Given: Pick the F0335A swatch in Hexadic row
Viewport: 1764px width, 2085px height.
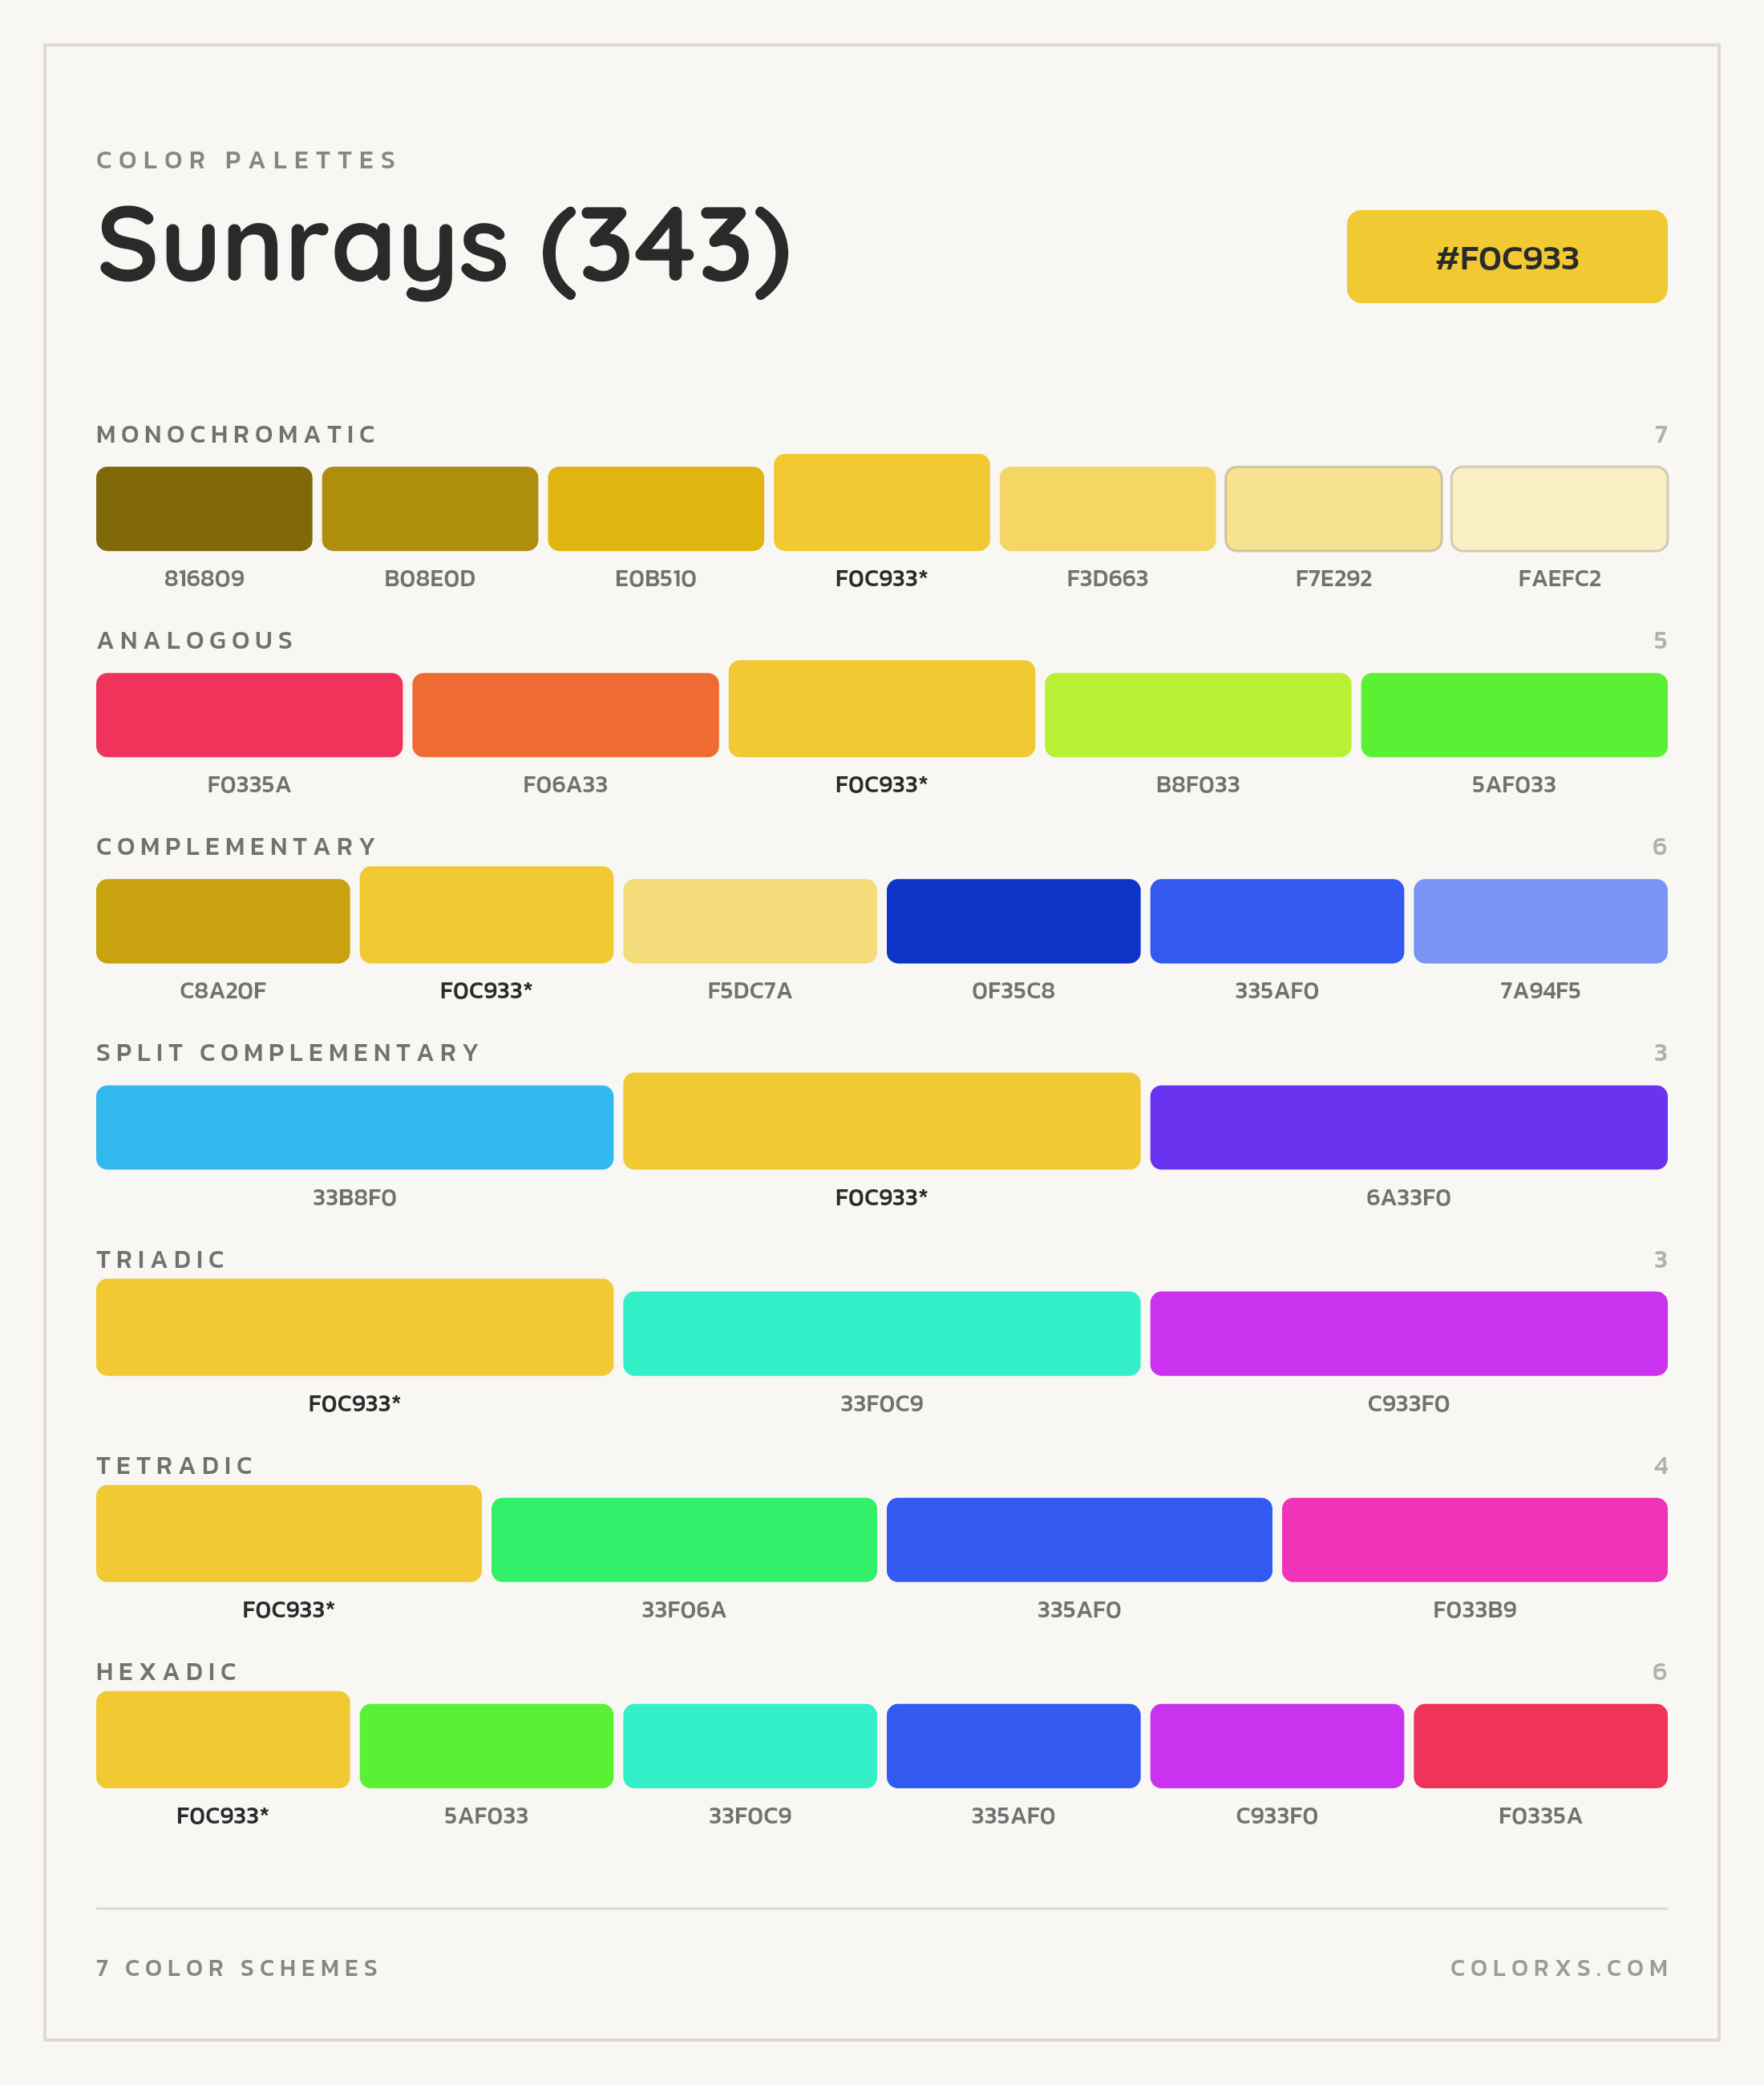Looking at the screenshot, I should [1540, 1746].
